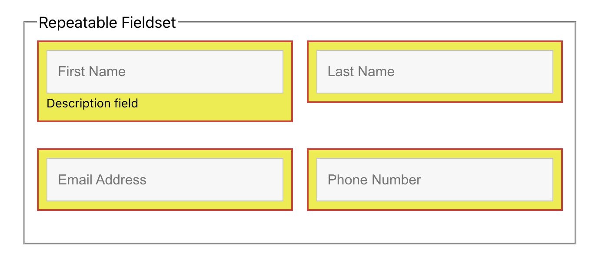Click blank white area beneath the Email Address block
The height and width of the screenshot is (254, 592).
165,227
